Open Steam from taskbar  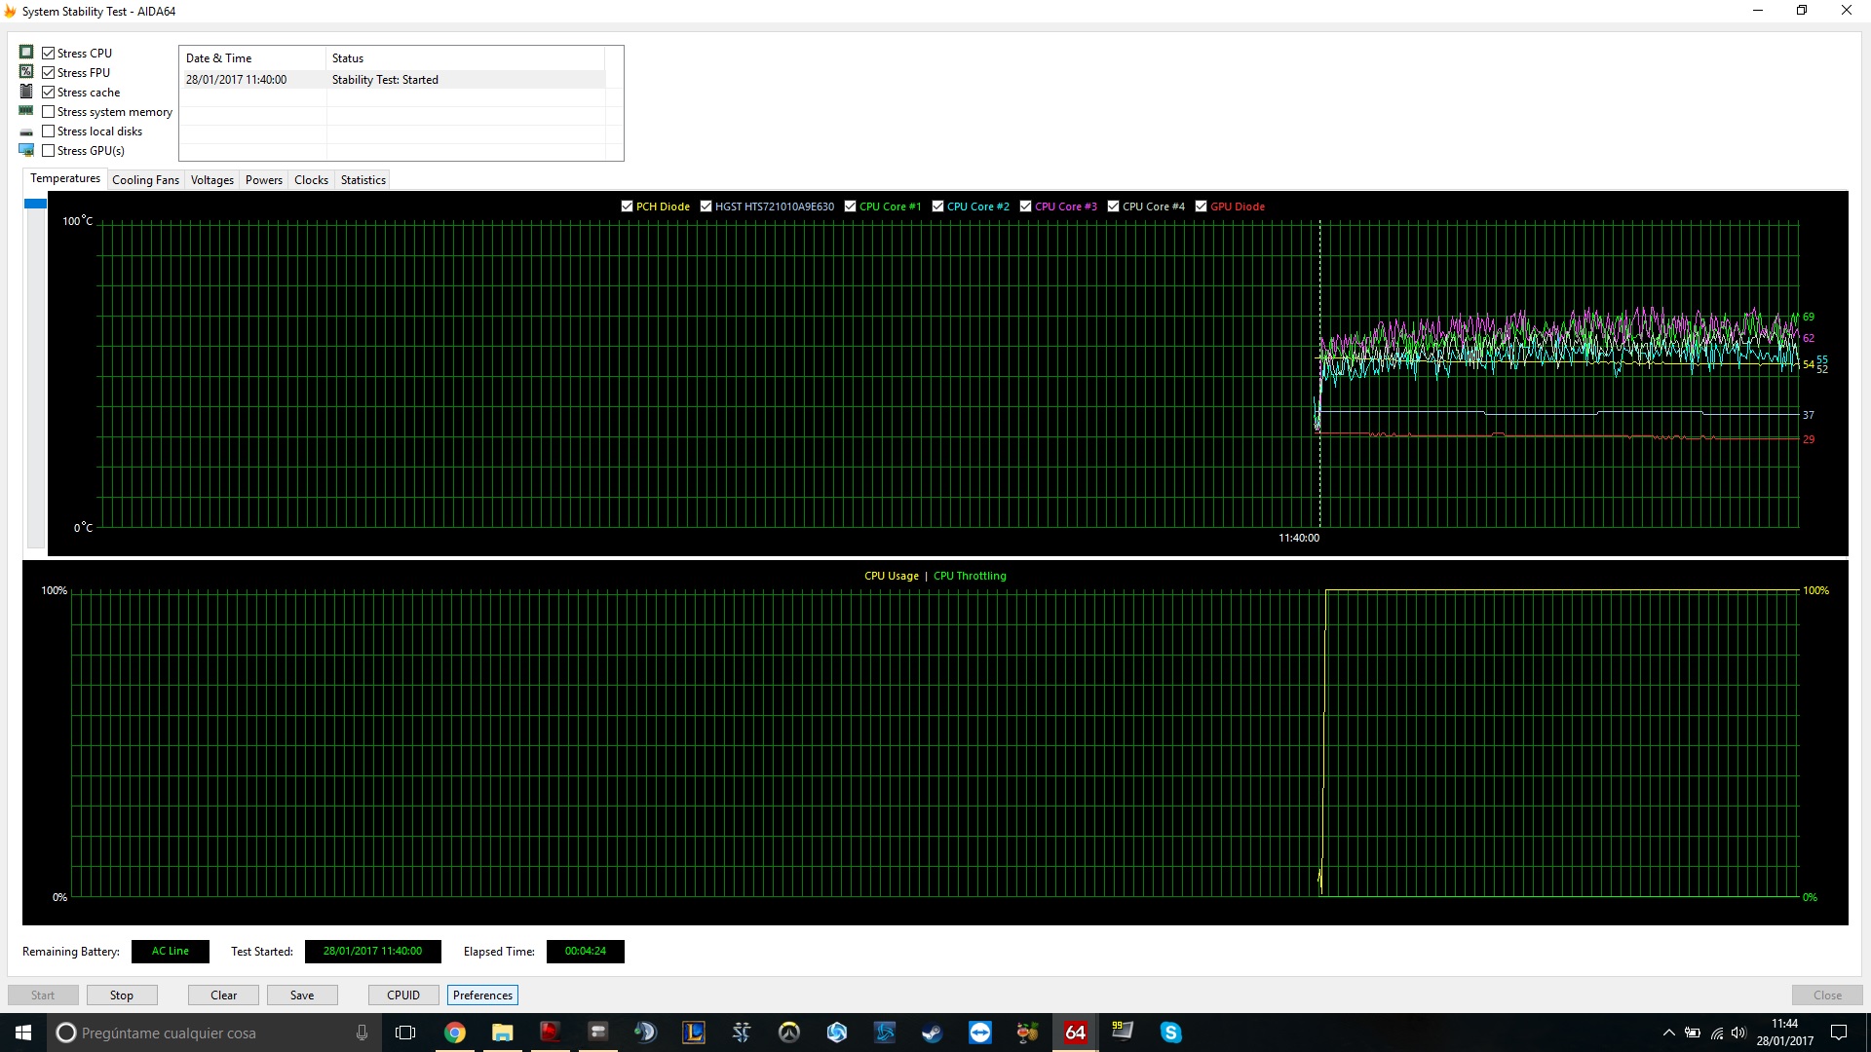(x=933, y=1033)
